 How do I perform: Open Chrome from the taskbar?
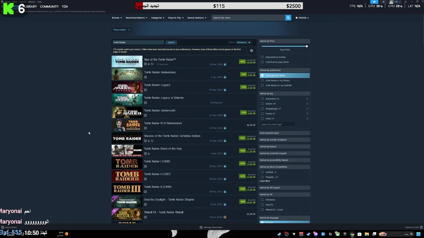pos(352,234)
